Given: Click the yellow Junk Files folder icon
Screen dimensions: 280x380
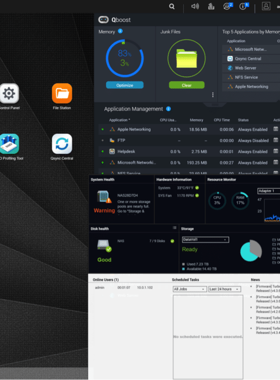Looking at the screenshot, I should pos(187,58).
